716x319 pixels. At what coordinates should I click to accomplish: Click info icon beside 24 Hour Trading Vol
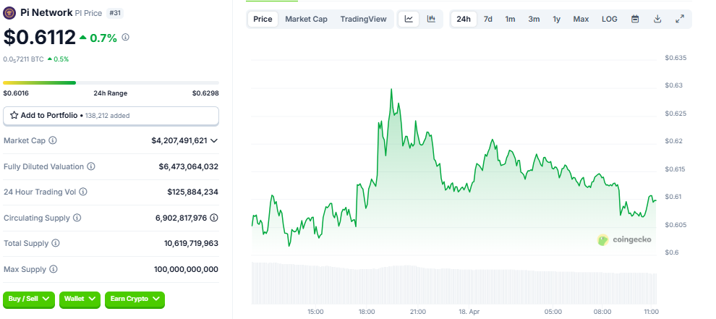(83, 192)
